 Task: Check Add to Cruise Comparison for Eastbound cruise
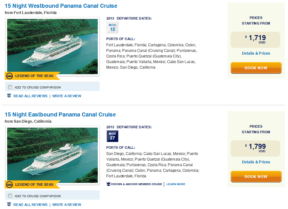tap(10, 196)
